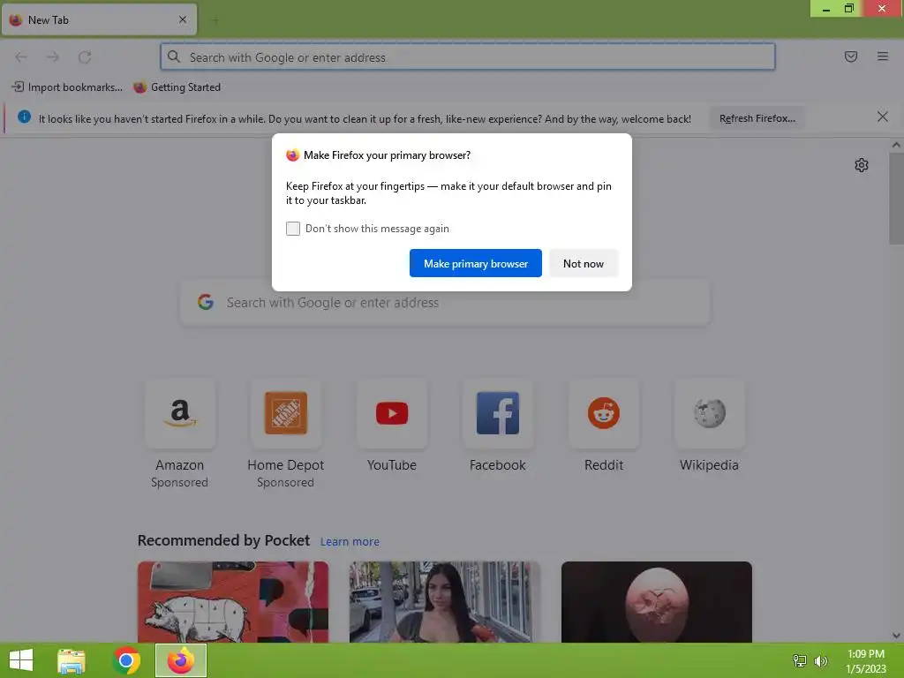Dismiss the notification bar with X

pyautogui.click(x=882, y=117)
